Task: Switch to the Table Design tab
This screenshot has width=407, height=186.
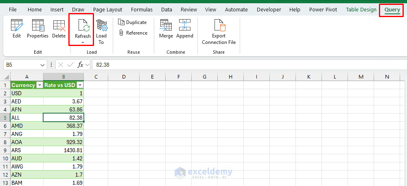Action: click(x=361, y=10)
